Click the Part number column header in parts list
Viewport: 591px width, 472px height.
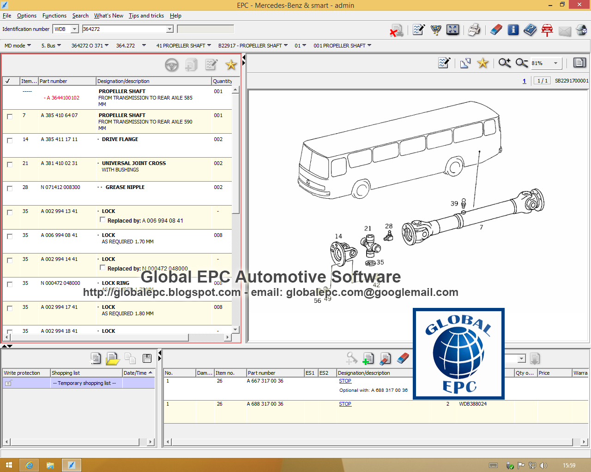tap(67, 81)
